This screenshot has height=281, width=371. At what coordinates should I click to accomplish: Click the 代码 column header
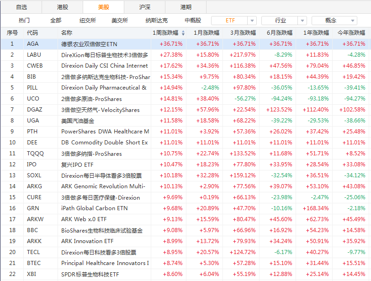pos(32,33)
